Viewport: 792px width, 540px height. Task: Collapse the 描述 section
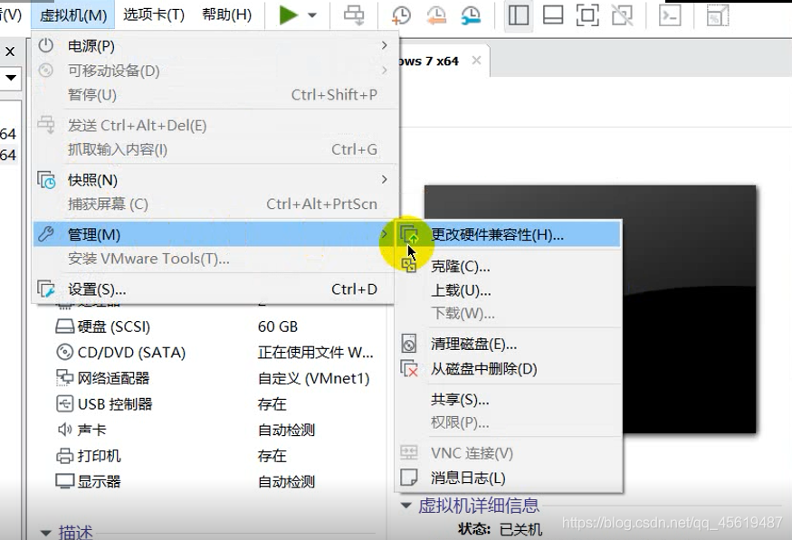[46, 533]
